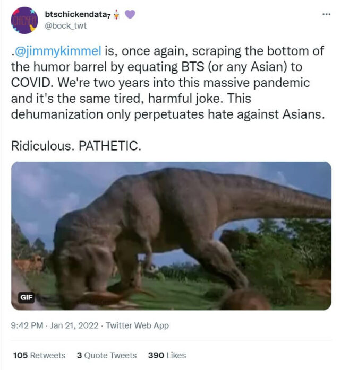Play the T-rex dinosaur GIF
This screenshot has height=370, width=340.
click(171, 235)
